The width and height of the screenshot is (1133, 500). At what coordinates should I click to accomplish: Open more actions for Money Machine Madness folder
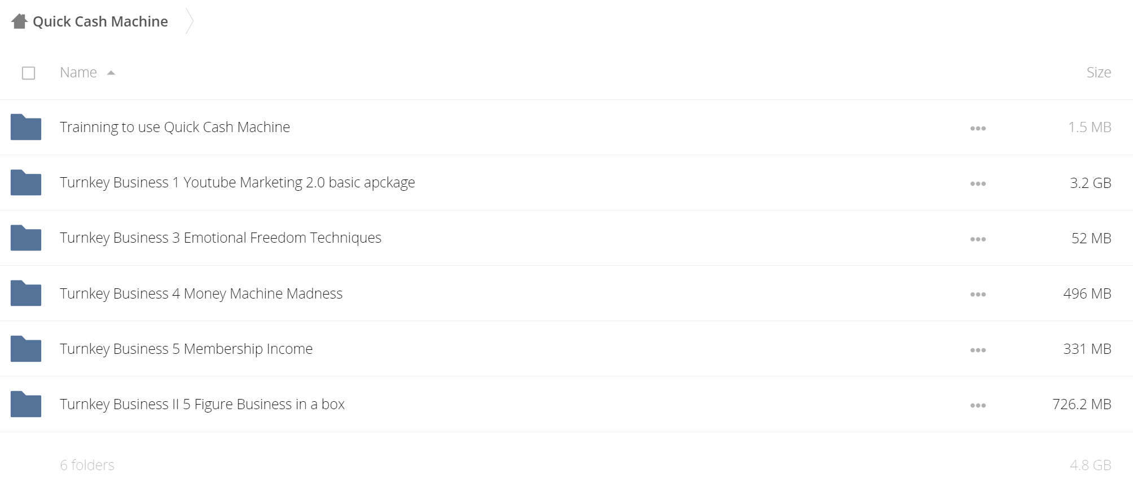point(978,294)
